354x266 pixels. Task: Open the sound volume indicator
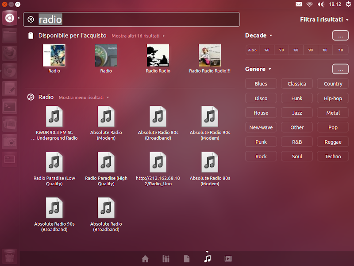coord(320,4)
